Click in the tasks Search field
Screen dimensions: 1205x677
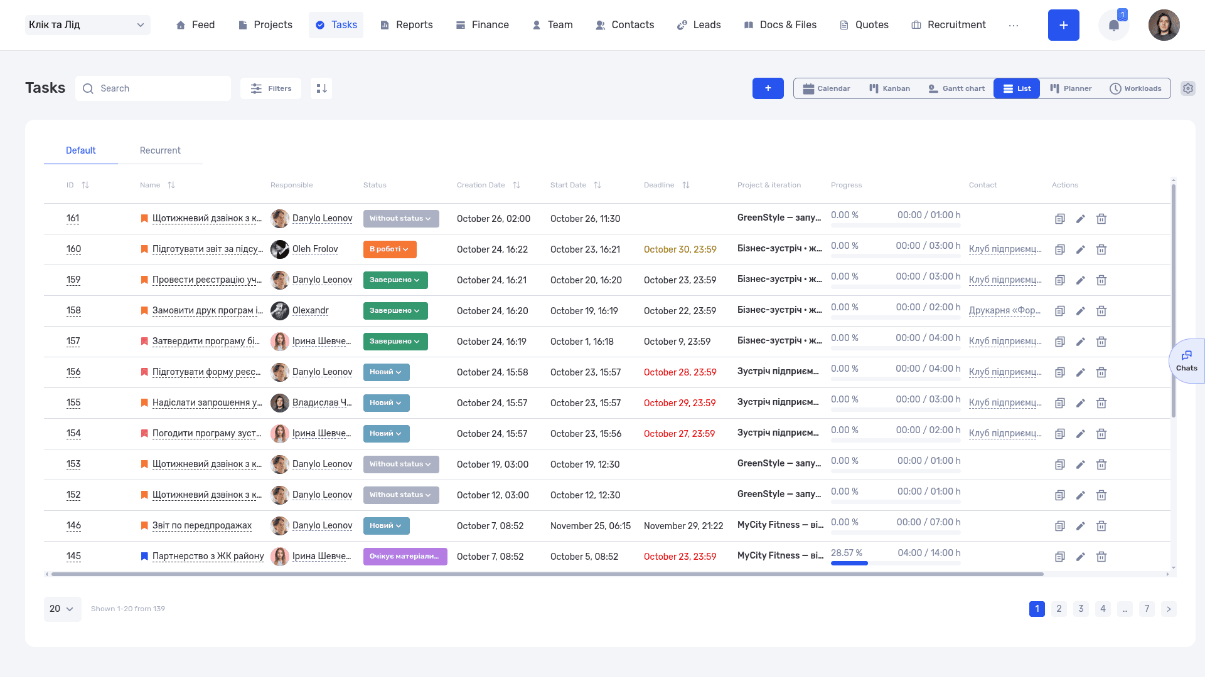(x=153, y=88)
